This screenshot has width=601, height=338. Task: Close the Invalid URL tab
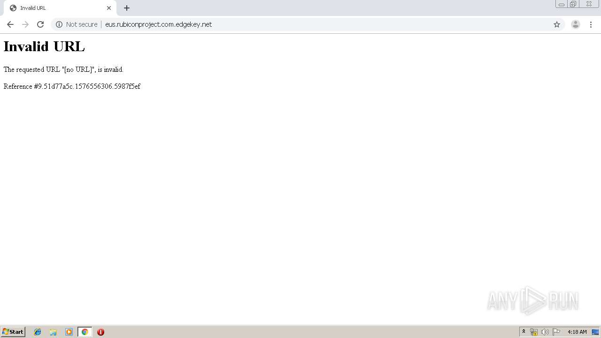[x=109, y=8]
